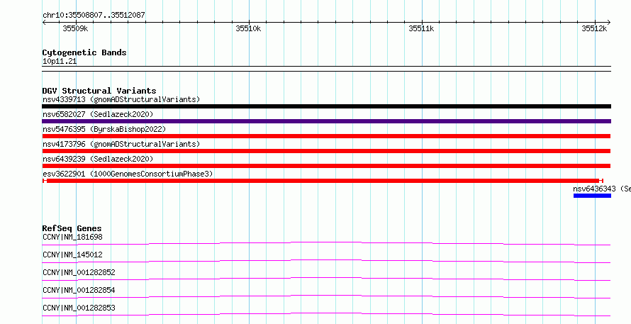The width and height of the screenshot is (631, 324).
Task: Open CCNY|NM_145012 transcript label
Action: click(x=72, y=255)
